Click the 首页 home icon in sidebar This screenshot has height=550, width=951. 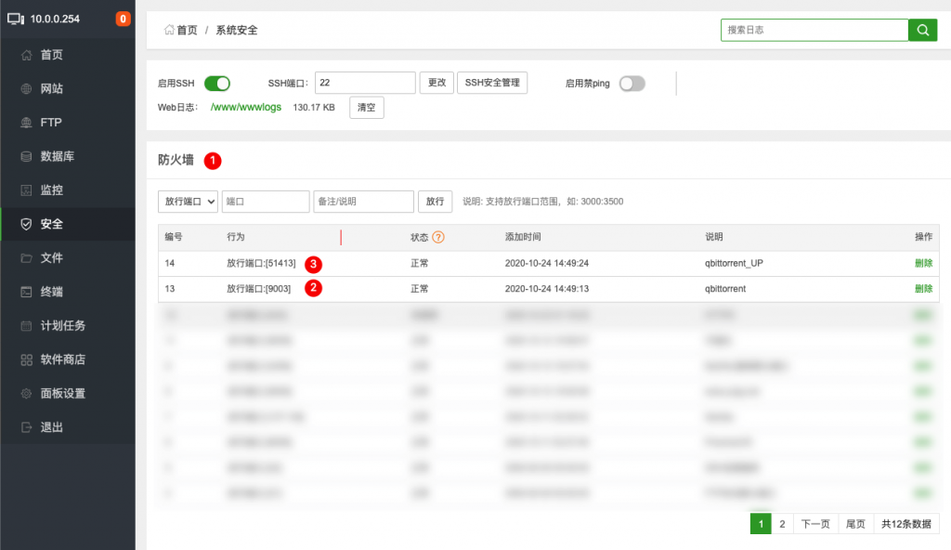[26, 55]
